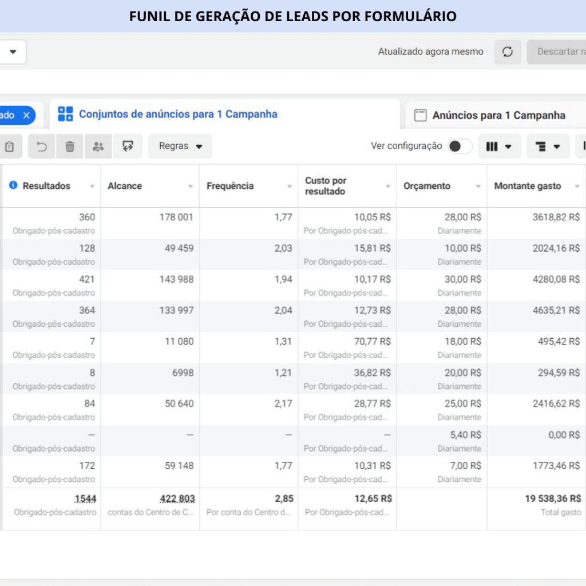The width and height of the screenshot is (586, 586).
Task: Click the clipboard paste icon
Action: pos(10,146)
